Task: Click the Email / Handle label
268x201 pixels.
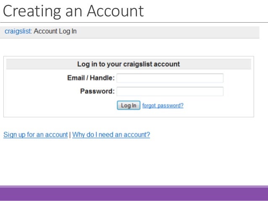Action: [91, 78]
